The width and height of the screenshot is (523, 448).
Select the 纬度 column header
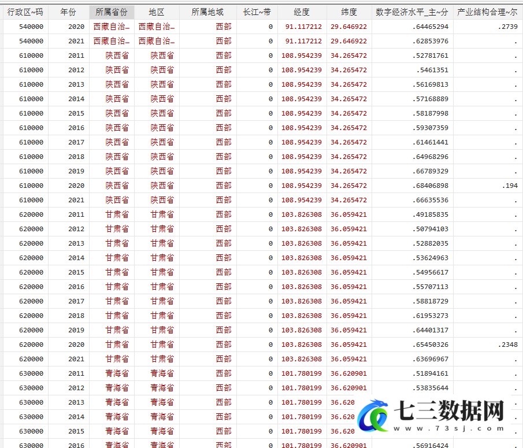pyautogui.click(x=349, y=12)
